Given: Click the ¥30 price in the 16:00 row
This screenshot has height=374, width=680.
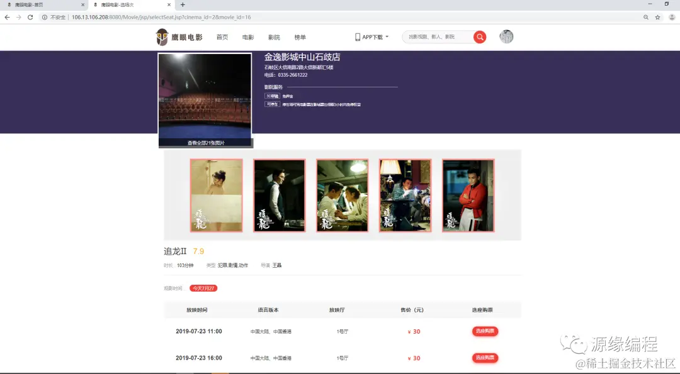Looking at the screenshot, I should point(414,358).
